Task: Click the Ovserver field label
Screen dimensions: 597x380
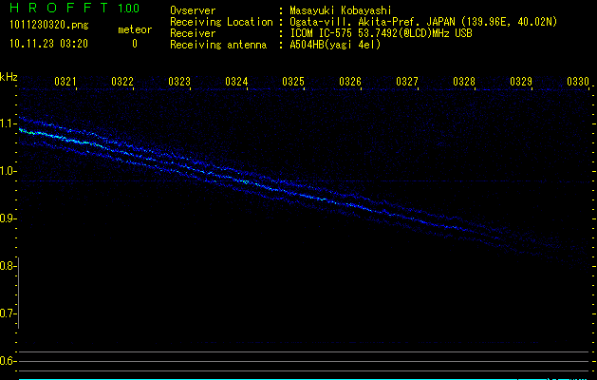Action: click(x=193, y=10)
